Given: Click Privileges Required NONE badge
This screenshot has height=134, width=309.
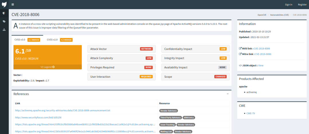Looking at the screenshot, I should click(x=148, y=67).
